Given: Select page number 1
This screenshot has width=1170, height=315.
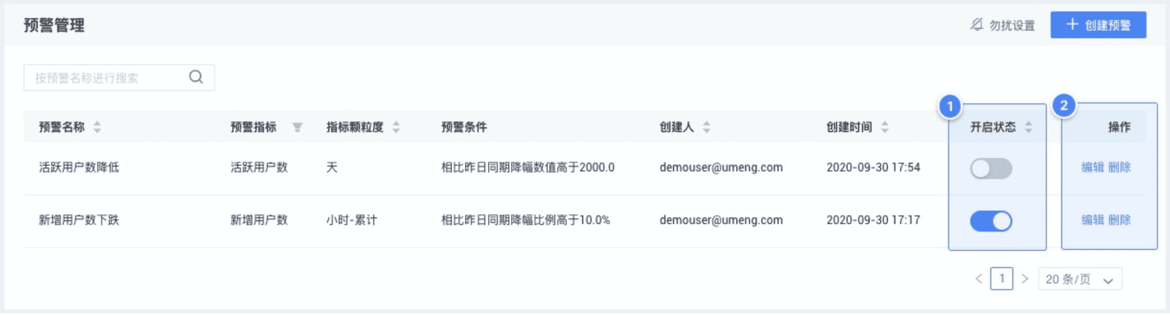Looking at the screenshot, I should tap(1002, 279).
